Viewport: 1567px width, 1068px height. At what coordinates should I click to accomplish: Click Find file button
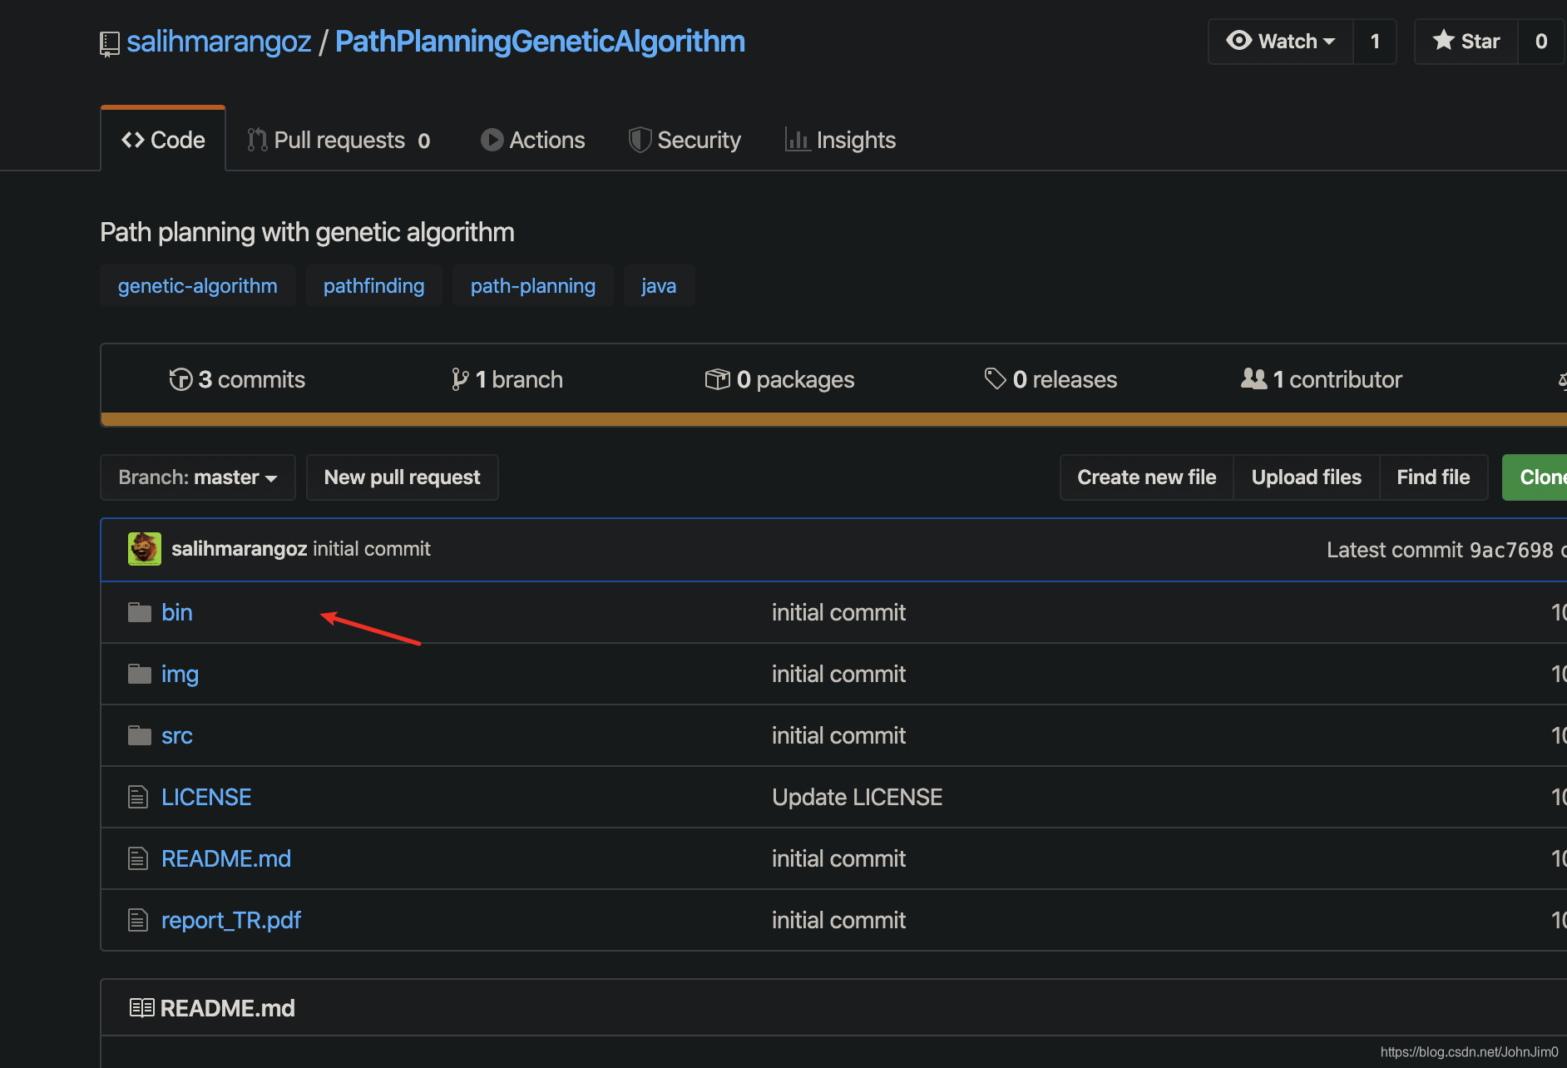pos(1433,477)
